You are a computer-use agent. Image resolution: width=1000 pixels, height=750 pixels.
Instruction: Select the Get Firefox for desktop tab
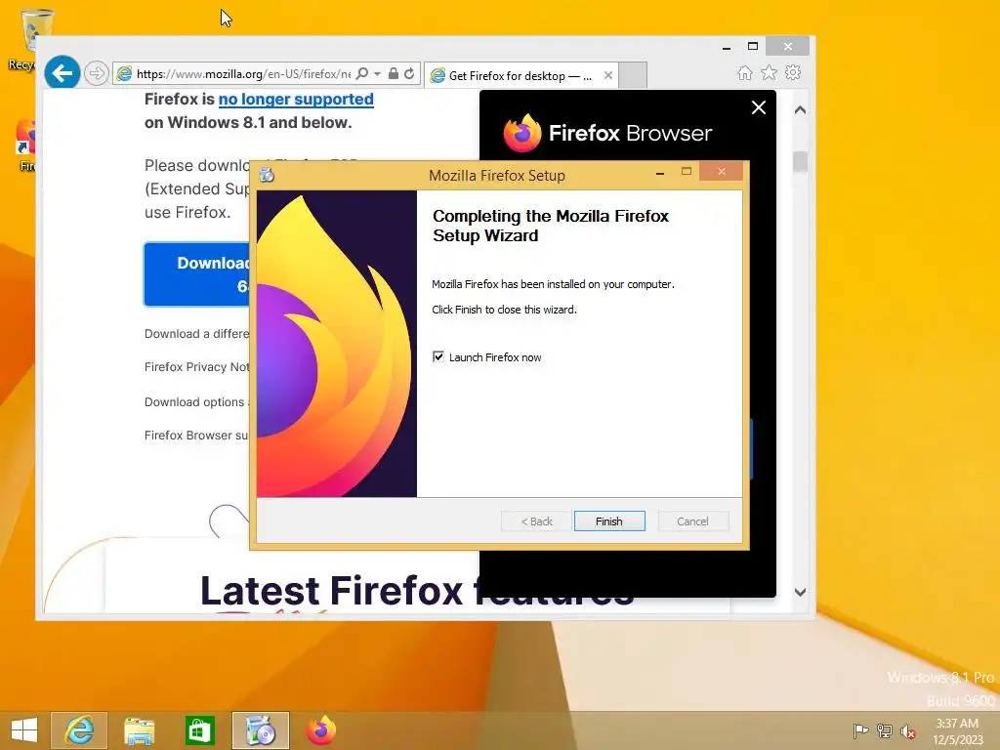(x=520, y=75)
